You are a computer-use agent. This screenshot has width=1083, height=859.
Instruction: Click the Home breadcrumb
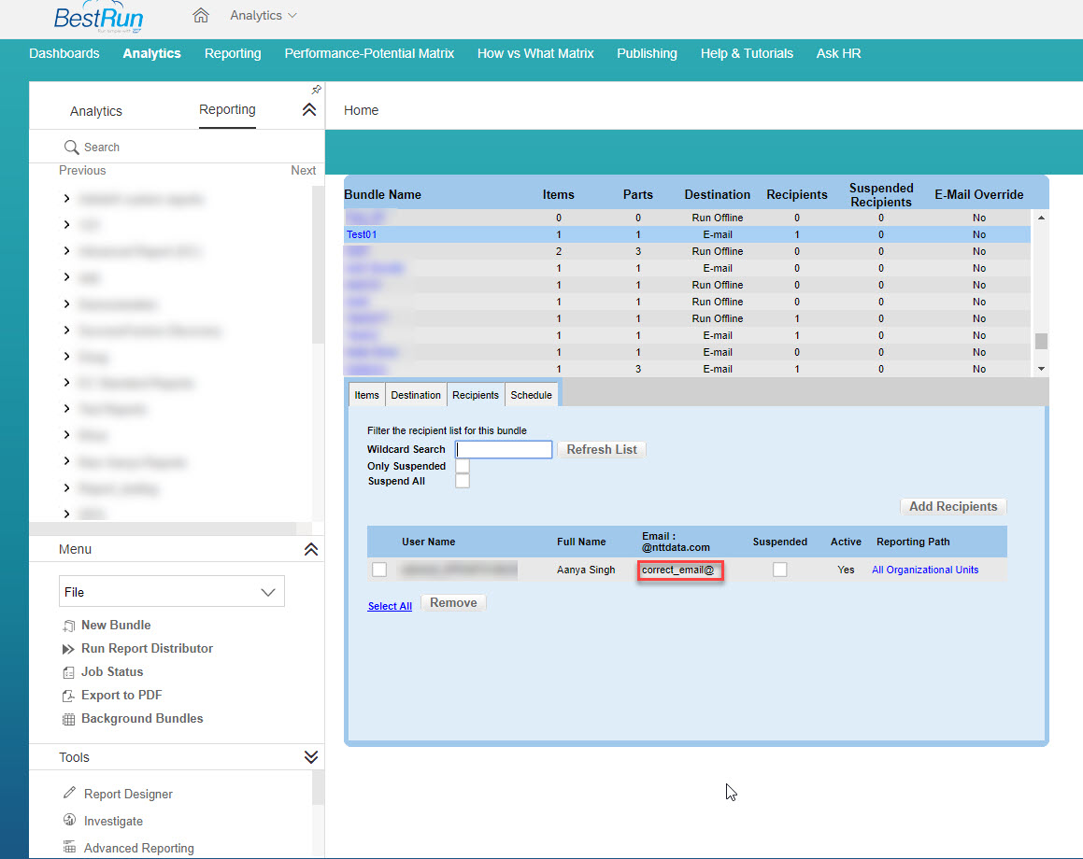click(362, 110)
